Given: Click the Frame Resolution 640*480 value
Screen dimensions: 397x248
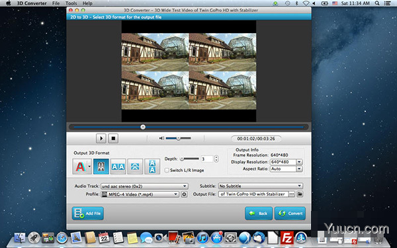Looking at the screenshot, I should click(x=279, y=155).
